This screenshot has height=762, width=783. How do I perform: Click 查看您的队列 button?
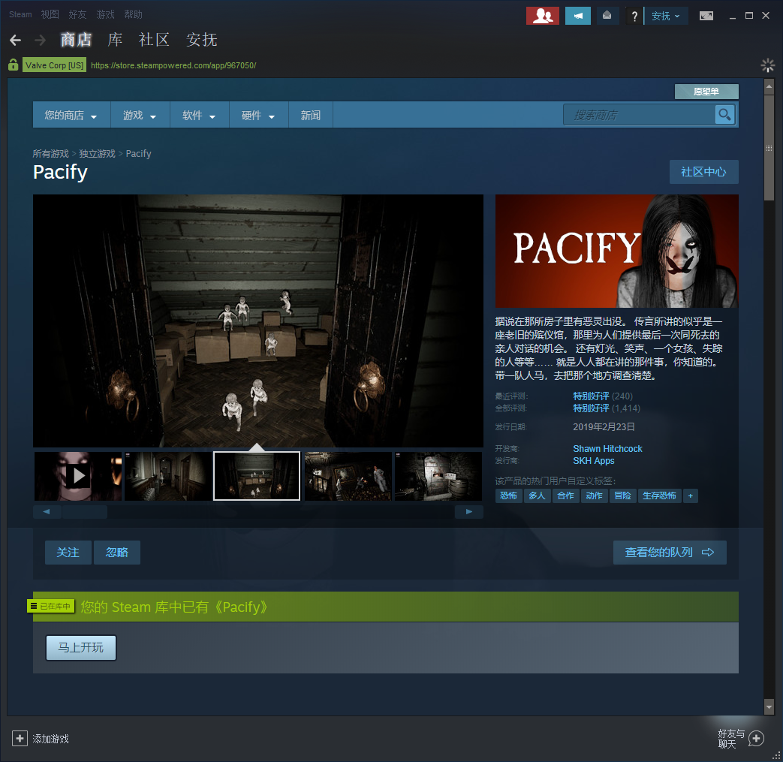click(x=670, y=553)
